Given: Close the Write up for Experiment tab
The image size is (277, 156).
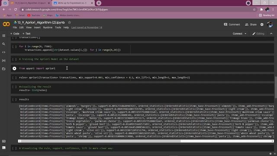Looking at the screenshot, I should (x=92, y=3).
